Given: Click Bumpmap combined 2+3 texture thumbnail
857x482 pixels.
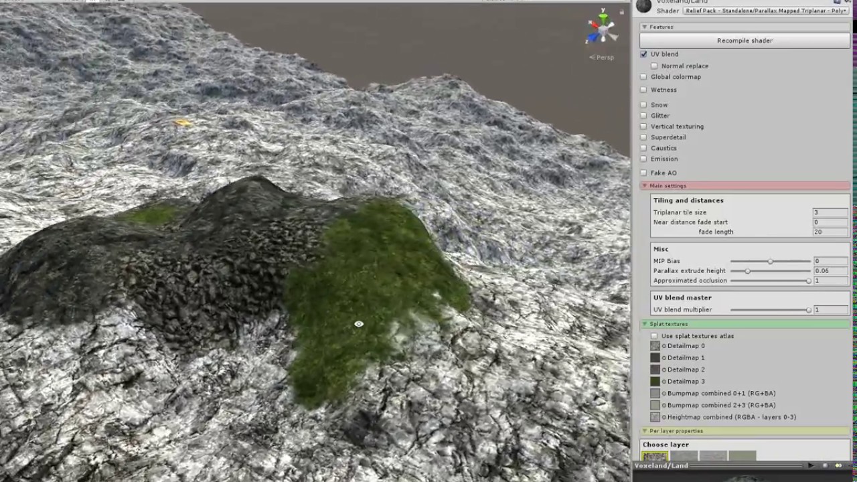Looking at the screenshot, I should 655,405.
